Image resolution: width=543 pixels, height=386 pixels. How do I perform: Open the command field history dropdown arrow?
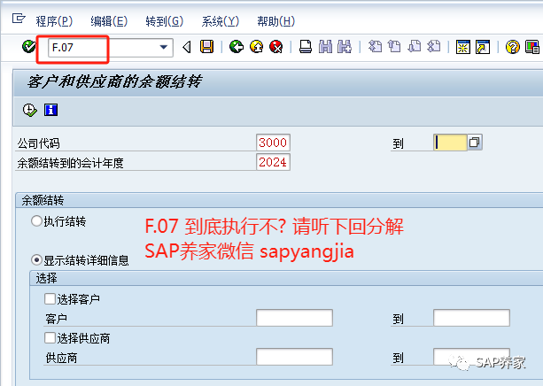pos(164,47)
